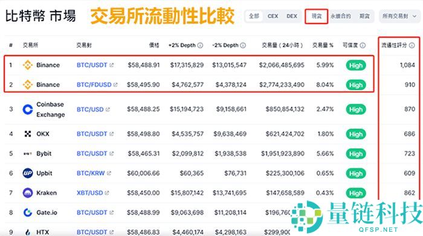Open the info icon next to 可信度
Screen dimensions: 423x236
[x=363, y=45]
